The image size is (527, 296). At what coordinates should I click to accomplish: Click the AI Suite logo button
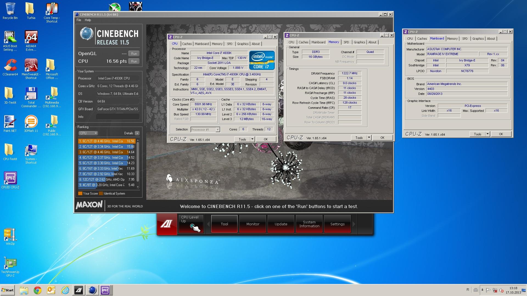point(167,224)
